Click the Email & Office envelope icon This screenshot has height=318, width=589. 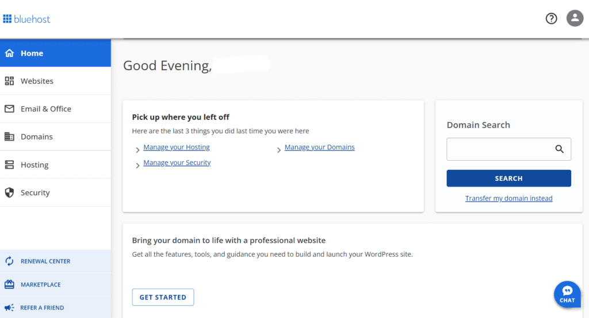(9, 109)
